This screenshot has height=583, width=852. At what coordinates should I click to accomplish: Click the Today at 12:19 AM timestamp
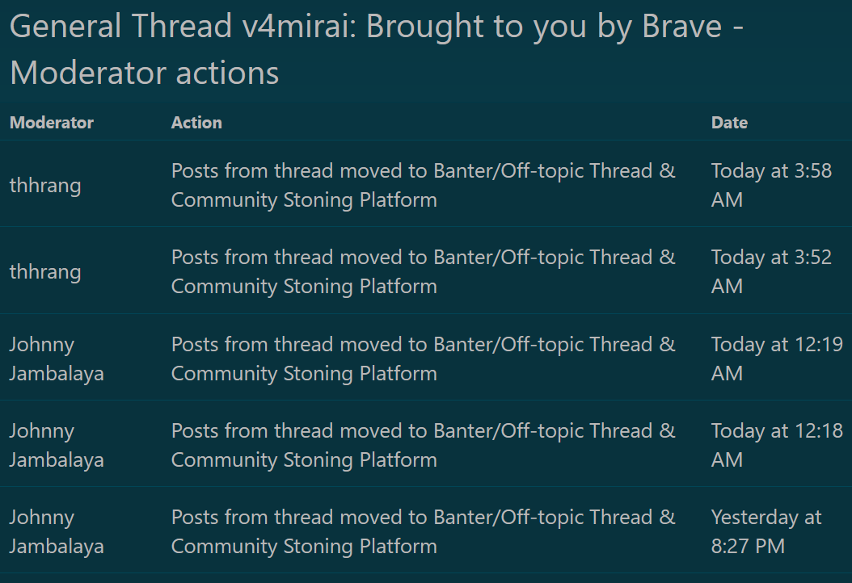pos(777,359)
